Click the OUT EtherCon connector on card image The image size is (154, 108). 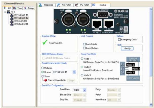(x=68, y=19)
